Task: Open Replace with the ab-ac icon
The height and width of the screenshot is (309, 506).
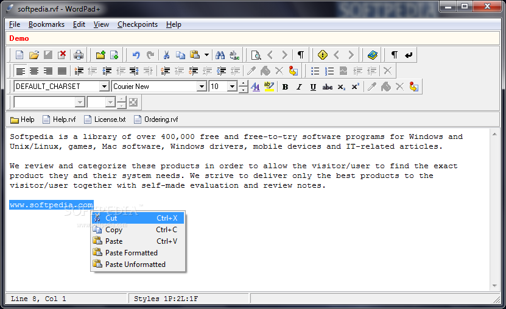Action: [234, 55]
